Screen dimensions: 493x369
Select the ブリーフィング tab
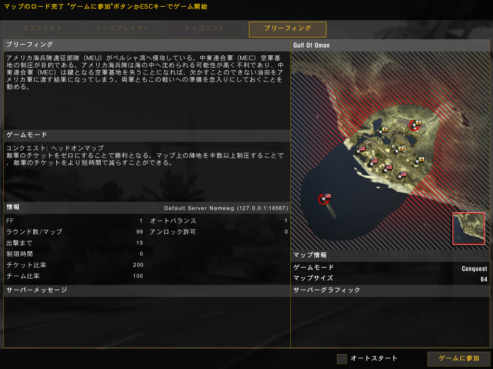coord(287,29)
